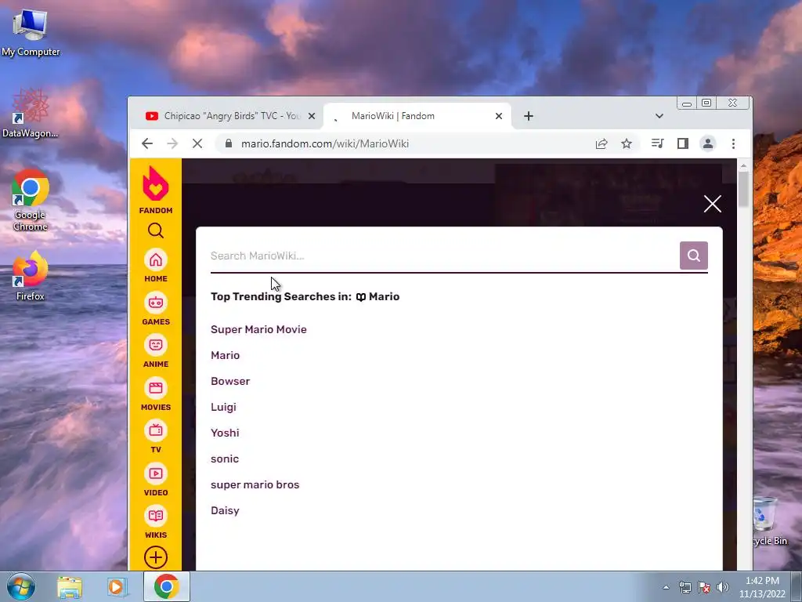Open the MOVIES section icon

pos(156,394)
